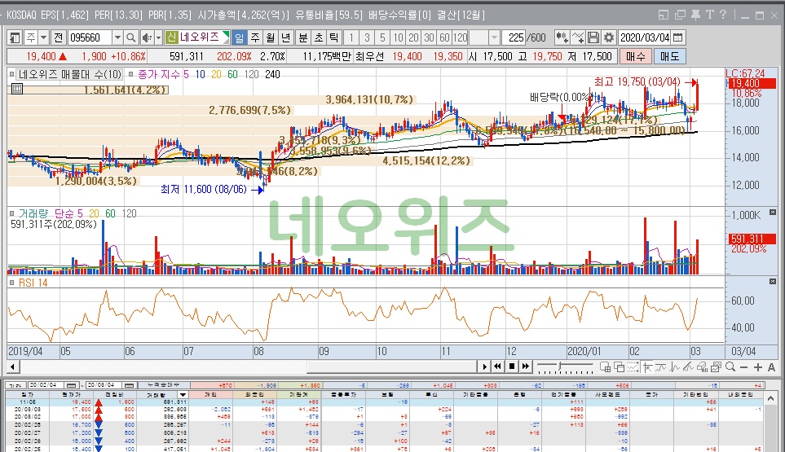Choose the 5 interval button
Viewport: 785px width, 452px height.
coord(382,37)
